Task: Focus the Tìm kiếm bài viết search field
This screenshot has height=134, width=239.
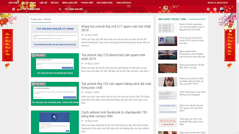Action: click(x=101, y=9)
